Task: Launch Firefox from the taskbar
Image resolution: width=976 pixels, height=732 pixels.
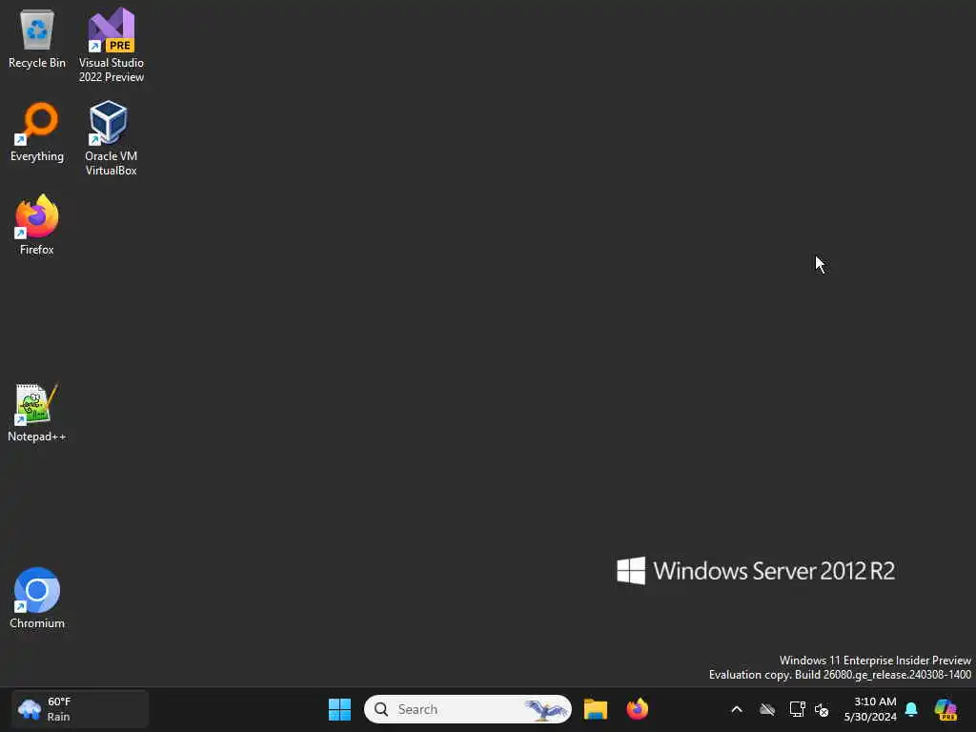Action: tap(638, 709)
